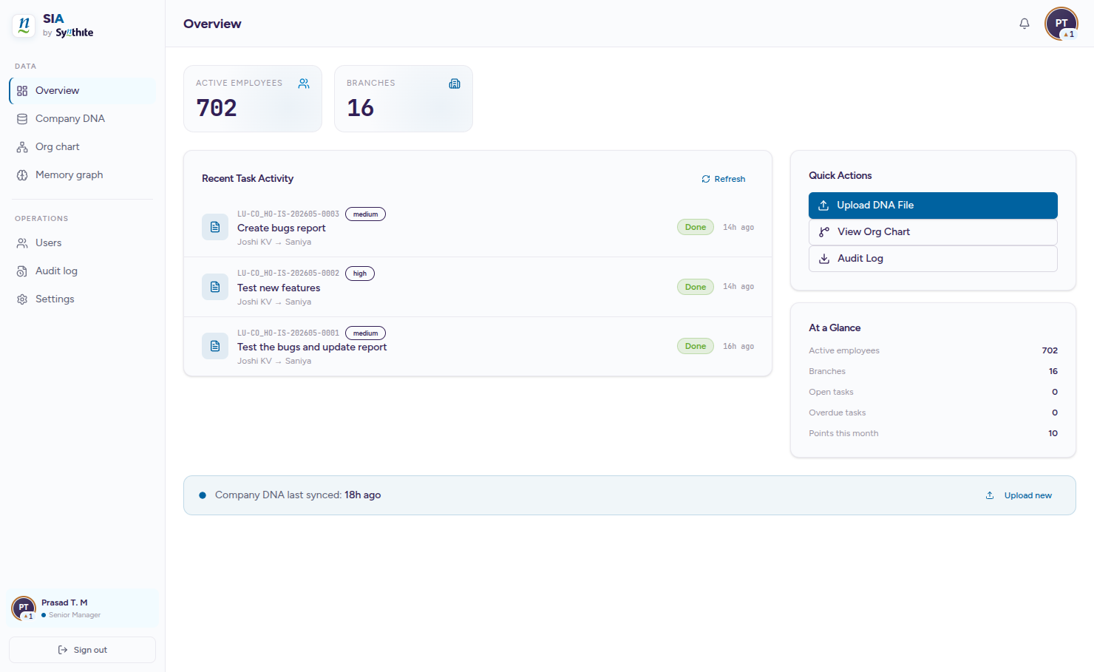
Task: Click 16h ago timestamp
Action: 738,347
